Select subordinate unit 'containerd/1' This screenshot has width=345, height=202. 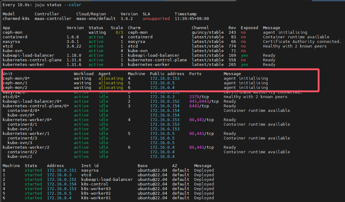(x=22, y=125)
